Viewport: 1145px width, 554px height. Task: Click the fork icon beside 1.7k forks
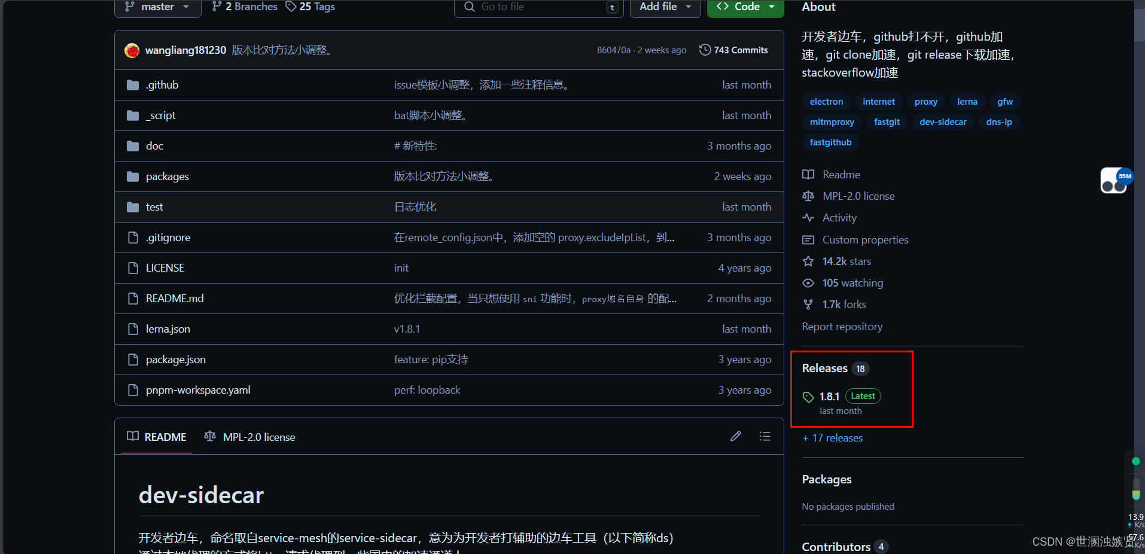[x=808, y=304]
